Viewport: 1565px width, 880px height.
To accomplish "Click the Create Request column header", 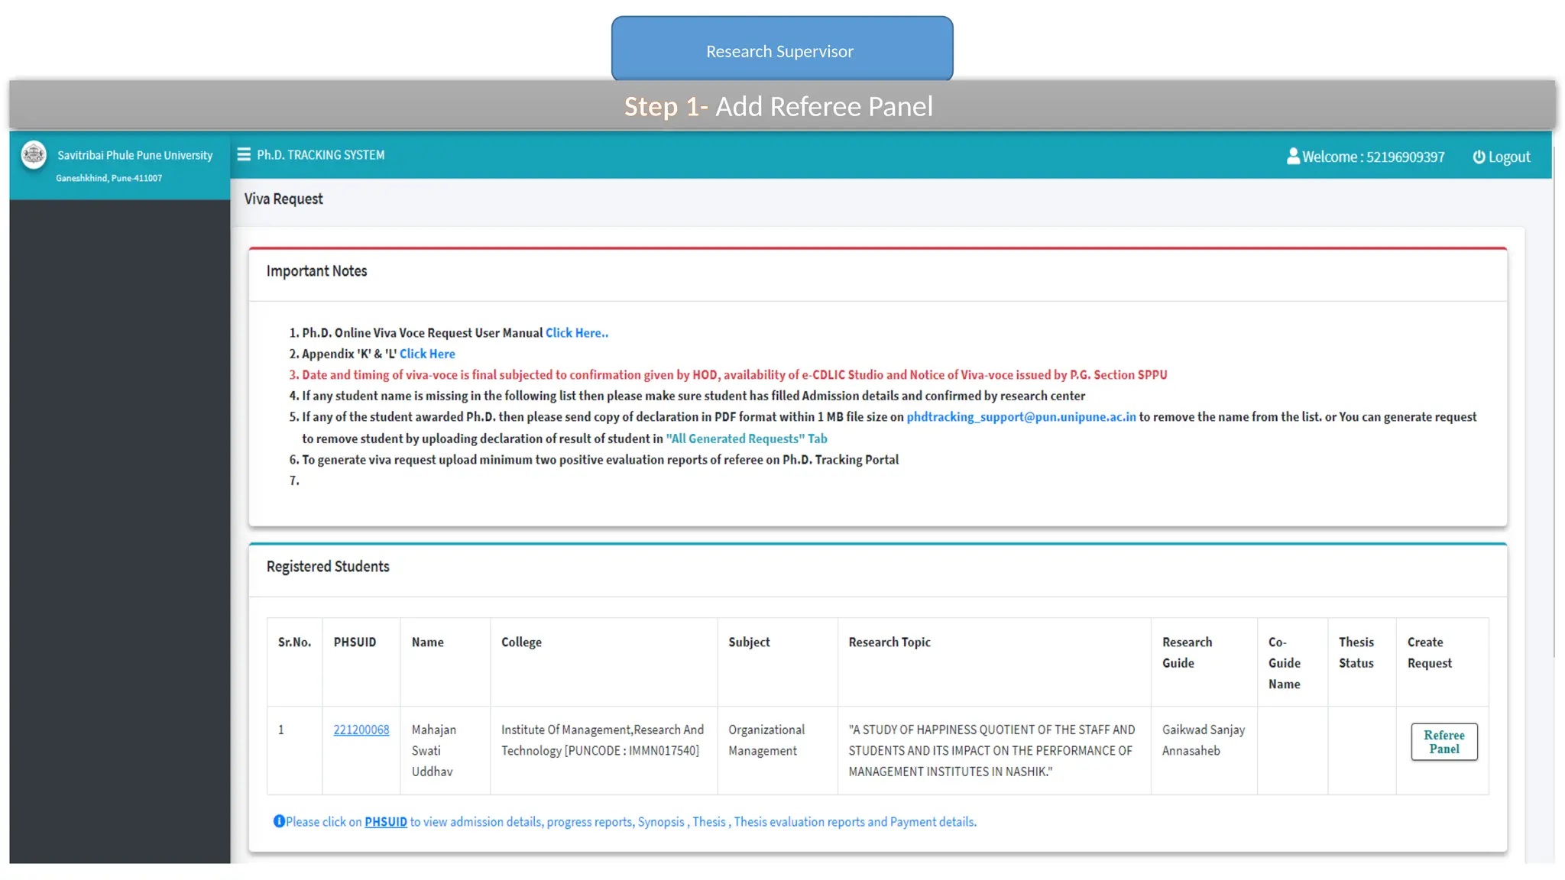I will [x=1429, y=652].
